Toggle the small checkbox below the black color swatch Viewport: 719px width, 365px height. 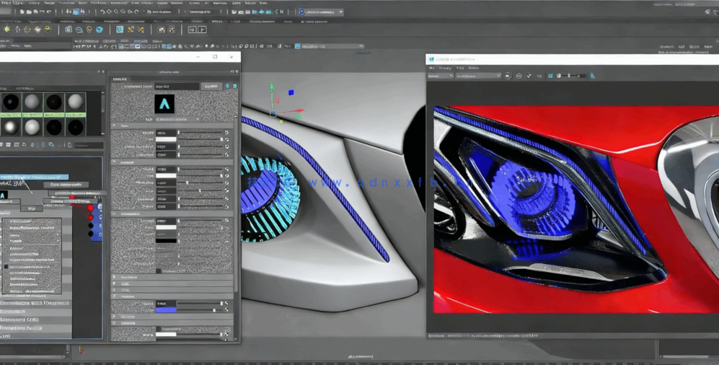coord(159,271)
